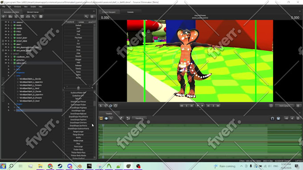
Task: Click the wrench icon top right of animation set editor
Action: click(x=86, y=17)
